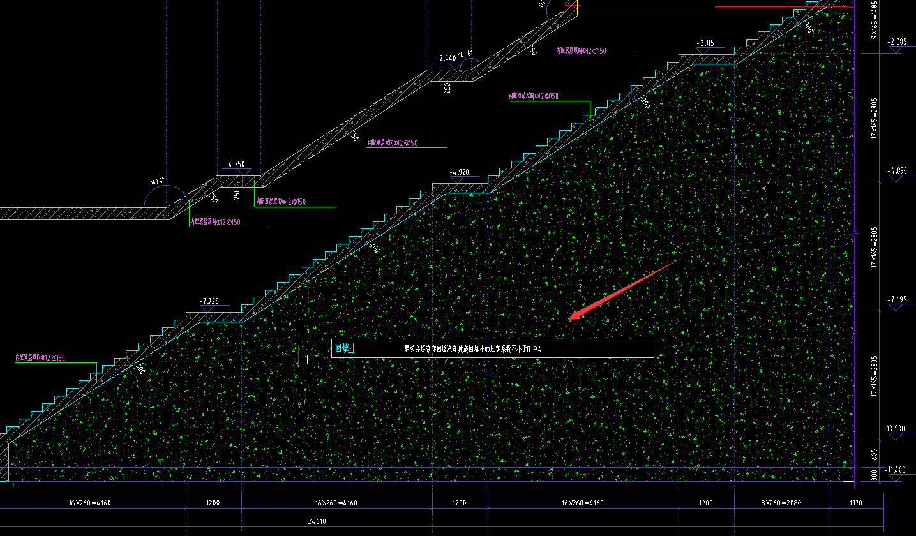Click the -4.750 landing elevation text
The image size is (916, 536).
point(234,164)
